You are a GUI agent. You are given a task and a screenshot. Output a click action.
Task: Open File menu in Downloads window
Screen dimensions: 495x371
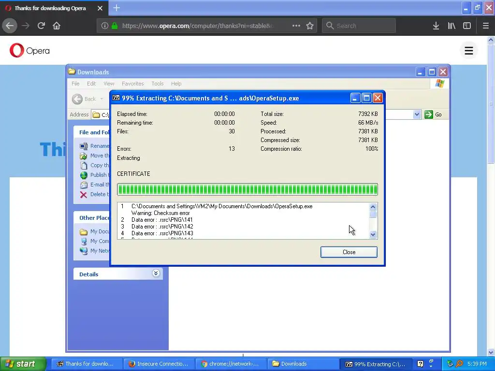(x=75, y=84)
